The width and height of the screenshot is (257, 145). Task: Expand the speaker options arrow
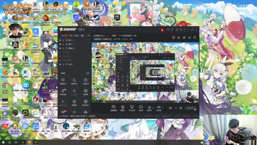(163, 108)
